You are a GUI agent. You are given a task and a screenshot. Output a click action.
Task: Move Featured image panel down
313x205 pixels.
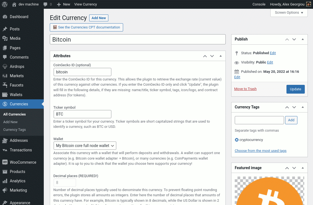(294, 168)
